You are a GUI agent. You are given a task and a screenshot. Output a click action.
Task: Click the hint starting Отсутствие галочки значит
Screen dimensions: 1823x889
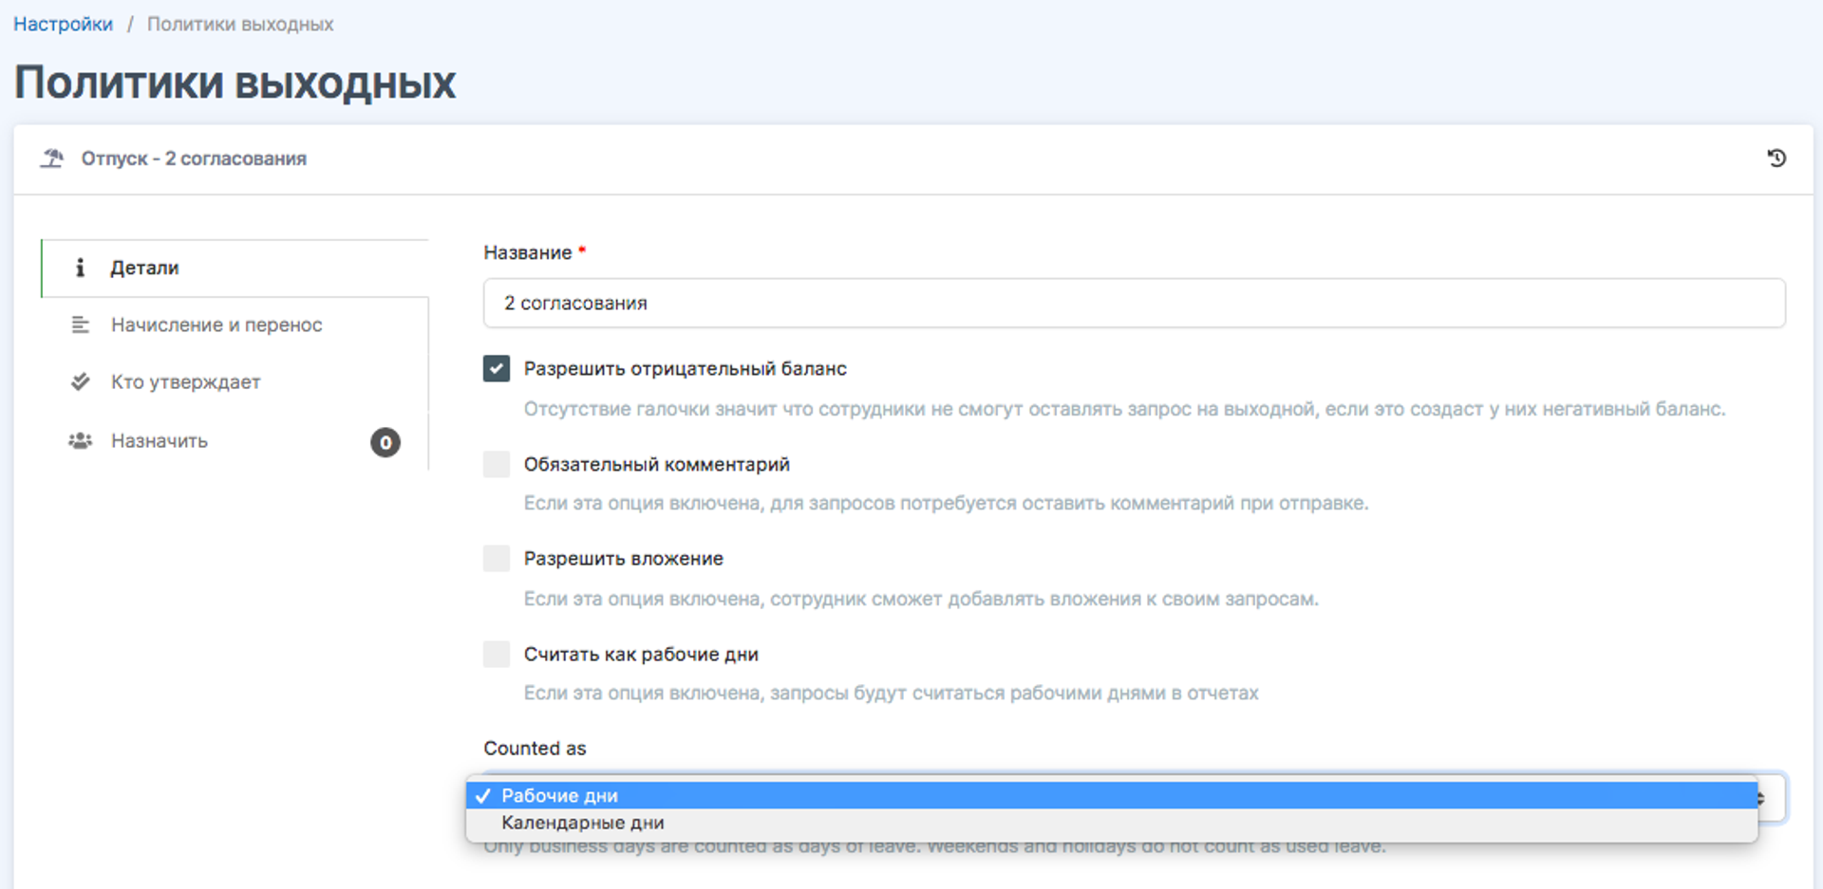pyautogui.click(x=1125, y=409)
